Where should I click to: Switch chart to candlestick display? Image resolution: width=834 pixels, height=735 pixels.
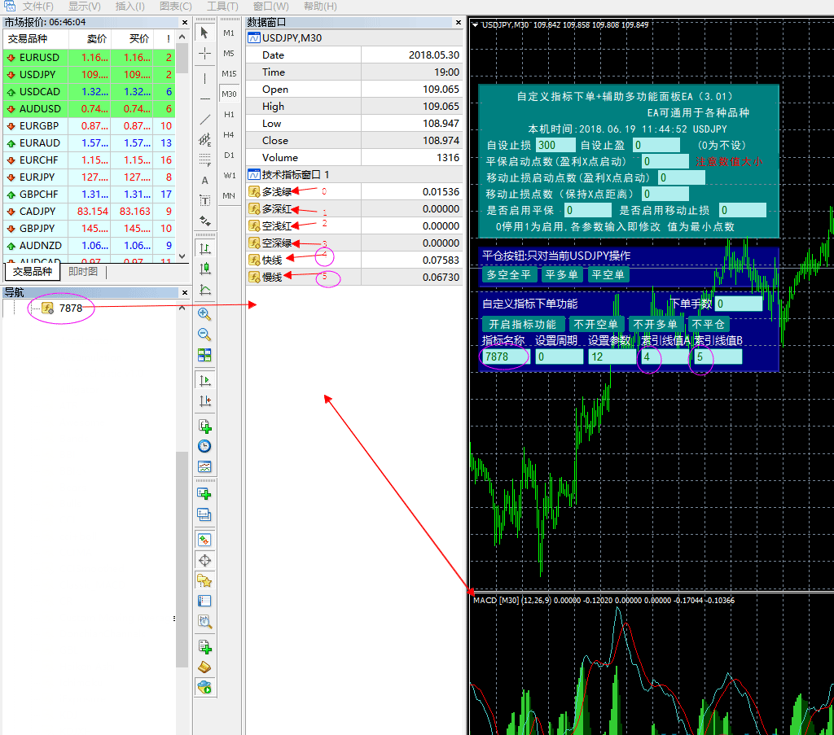point(204,269)
